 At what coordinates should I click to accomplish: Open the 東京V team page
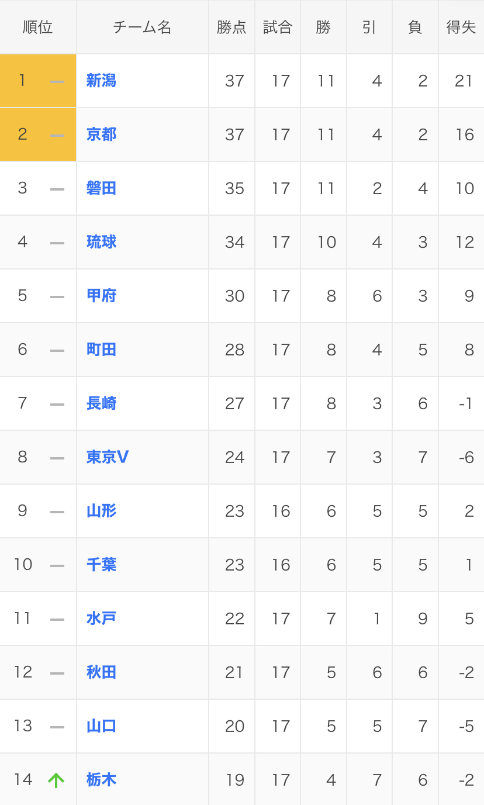point(108,457)
